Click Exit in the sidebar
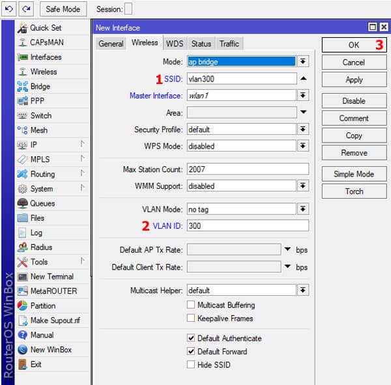The image size is (391, 385). click(x=53, y=364)
